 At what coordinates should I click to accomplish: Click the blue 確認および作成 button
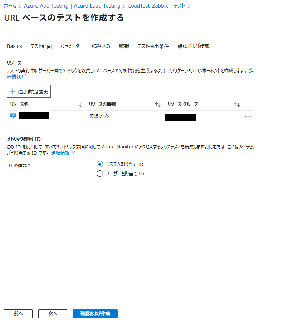(x=95, y=313)
